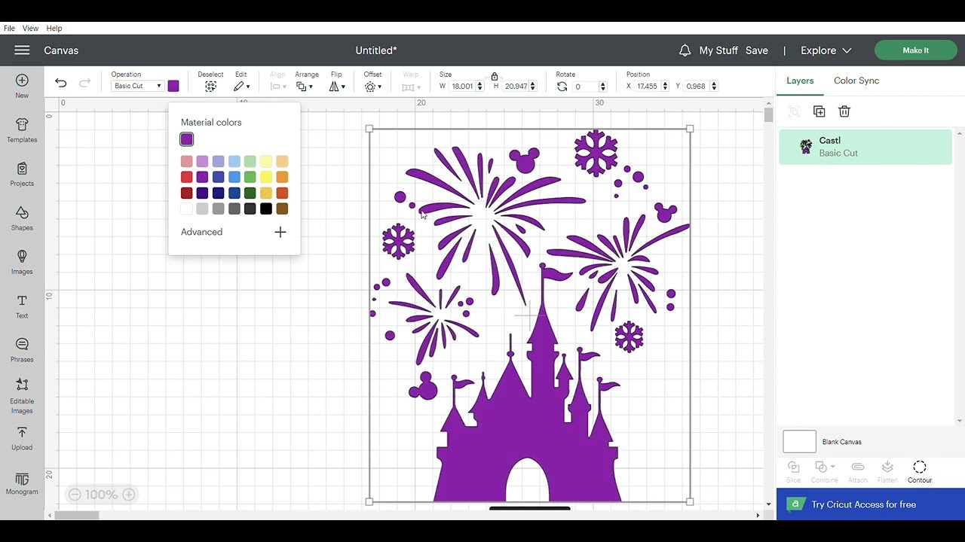This screenshot has width=965, height=542.
Task: Save the project
Action: coord(757,50)
